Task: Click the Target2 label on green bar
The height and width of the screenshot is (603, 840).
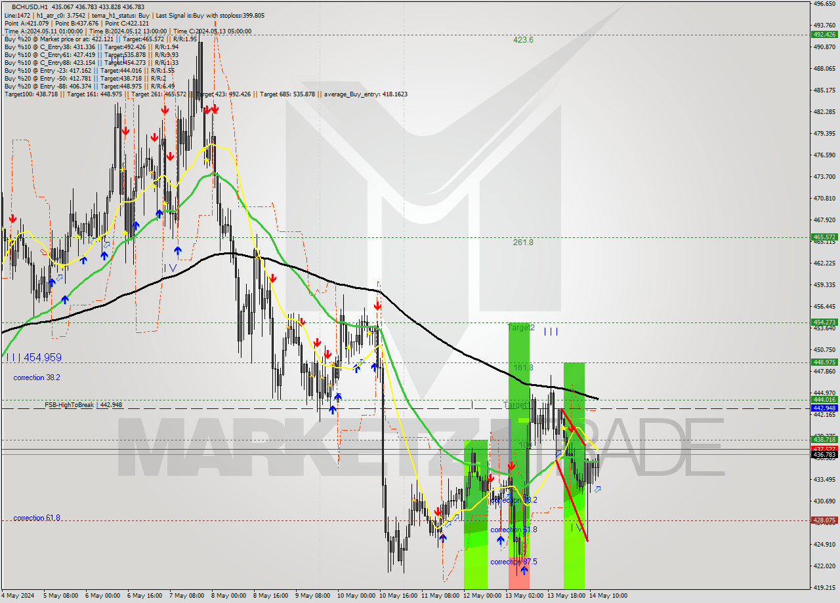Action: pyautogui.click(x=521, y=328)
